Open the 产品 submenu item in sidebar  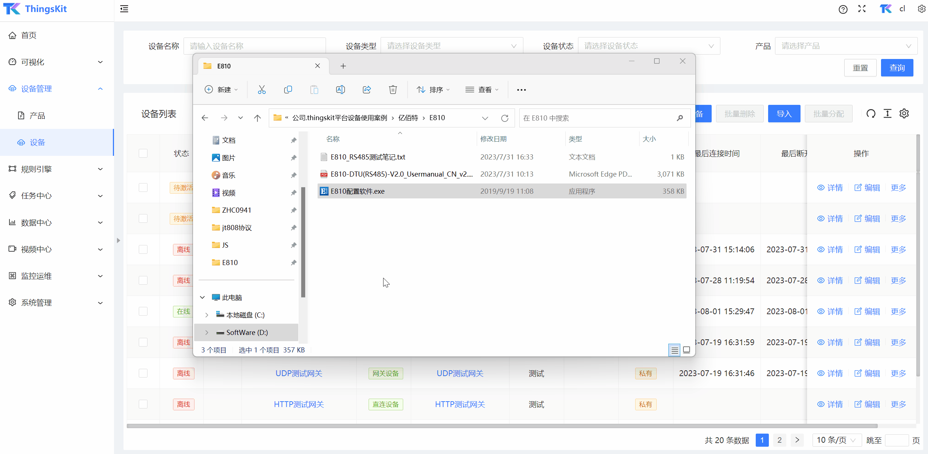click(x=57, y=115)
